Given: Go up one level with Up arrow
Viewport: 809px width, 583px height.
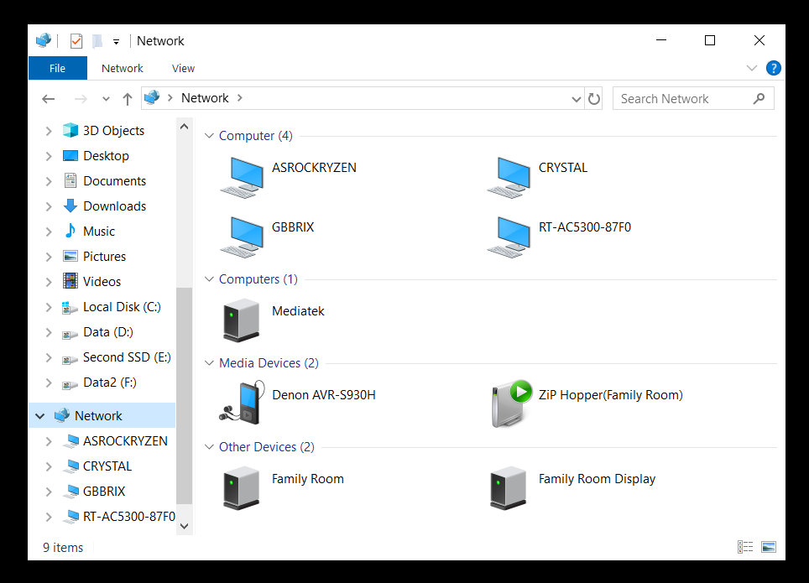Looking at the screenshot, I should click(128, 98).
